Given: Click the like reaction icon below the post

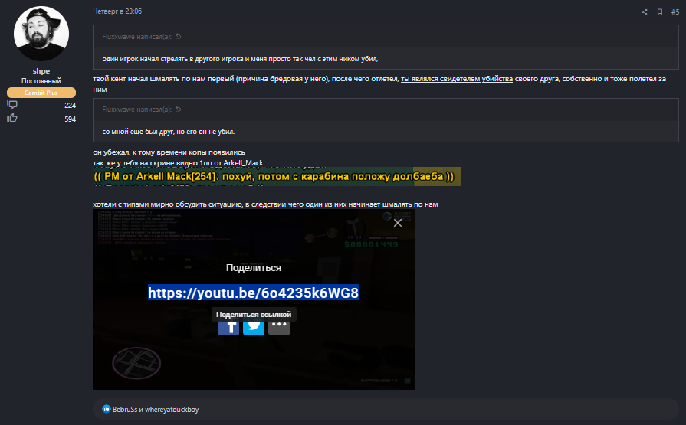Looking at the screenshot, I should point(107,410).
